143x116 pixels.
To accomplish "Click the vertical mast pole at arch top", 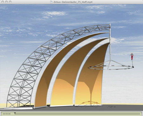I will [x=110, y=42].
